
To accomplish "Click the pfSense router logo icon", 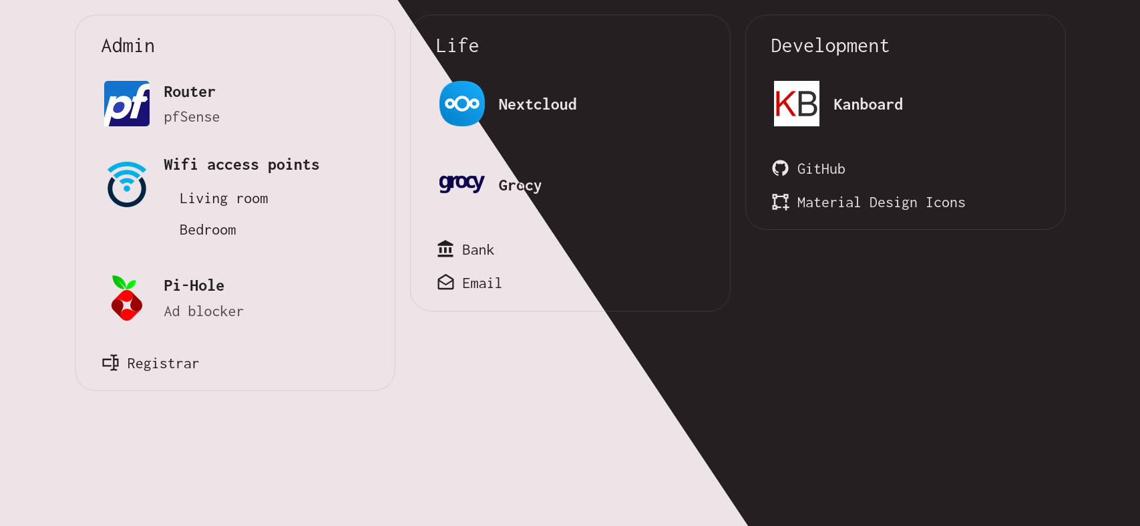I will [127, 104].
